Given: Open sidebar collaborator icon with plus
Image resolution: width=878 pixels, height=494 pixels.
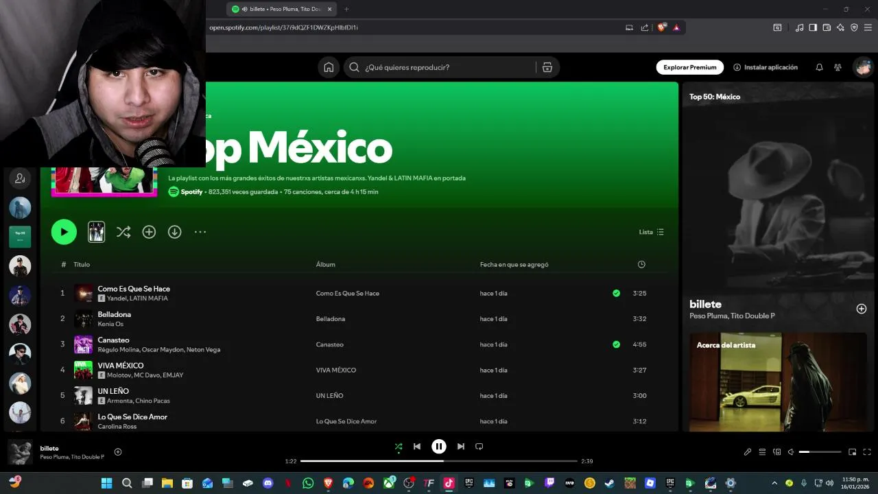Looking at the screenshot, I should [x=20, y=178].
